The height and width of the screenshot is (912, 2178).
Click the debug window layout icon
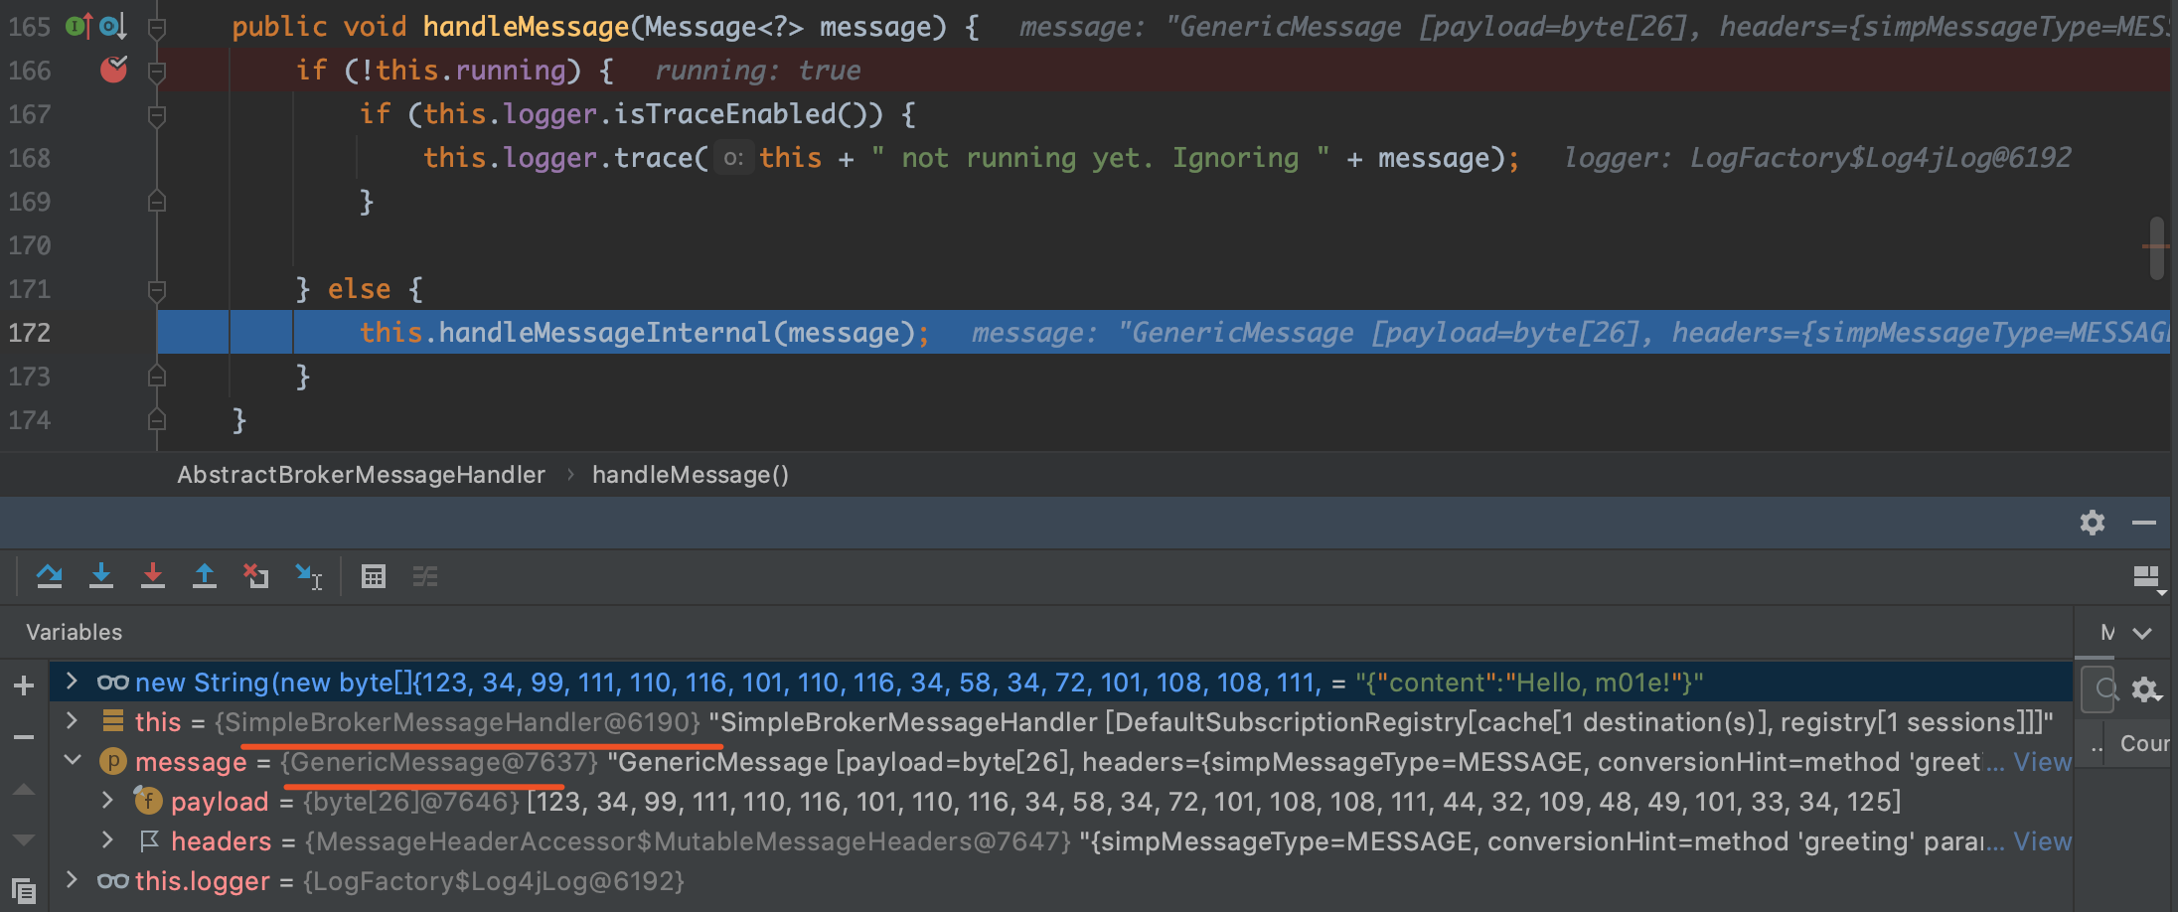2146,577
